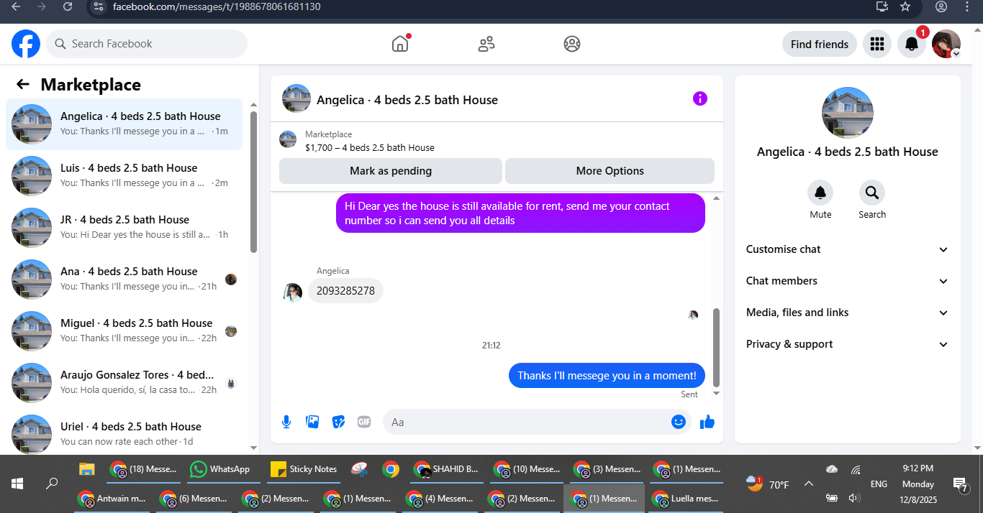Screen dimensions: 983x513
Task: Open the Windows Start menu
Action: click(17, 484)
